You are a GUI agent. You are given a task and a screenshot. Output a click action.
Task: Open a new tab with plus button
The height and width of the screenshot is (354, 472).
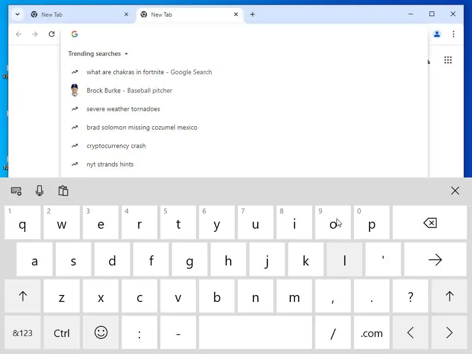coord(253,14)
